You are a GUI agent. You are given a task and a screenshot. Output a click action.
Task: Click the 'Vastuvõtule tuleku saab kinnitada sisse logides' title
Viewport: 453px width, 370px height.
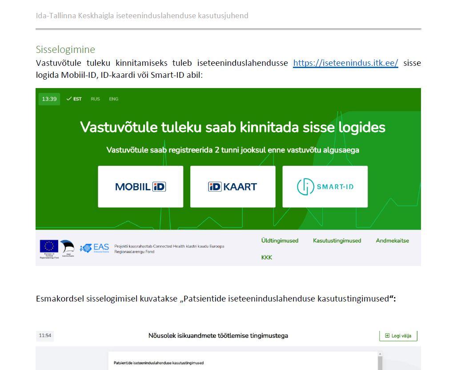(x=233, y=127)
